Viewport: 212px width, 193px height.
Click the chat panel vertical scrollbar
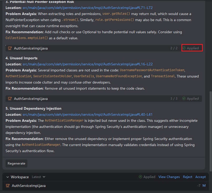click(210, 129)
